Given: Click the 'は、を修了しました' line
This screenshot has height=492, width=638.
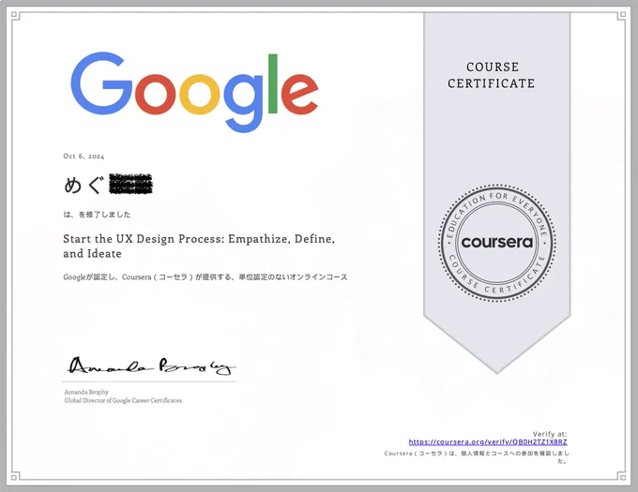Looking at the screenshot, I should point(97,215).
